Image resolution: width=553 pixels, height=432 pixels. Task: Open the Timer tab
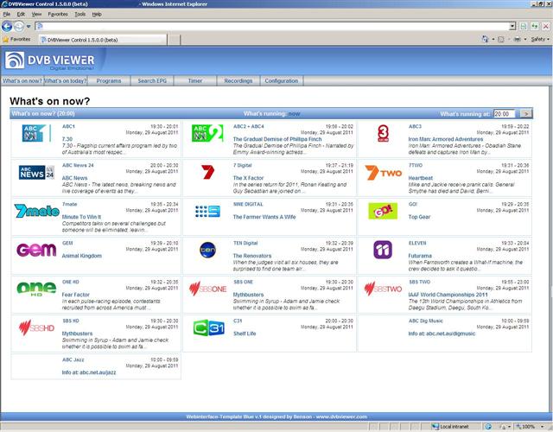[x=195, y=80]
